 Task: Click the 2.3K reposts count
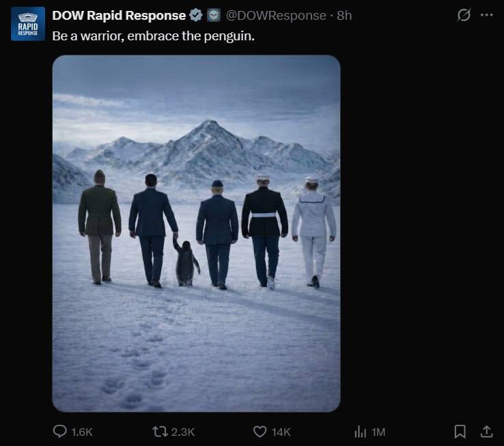coord(183,432)
